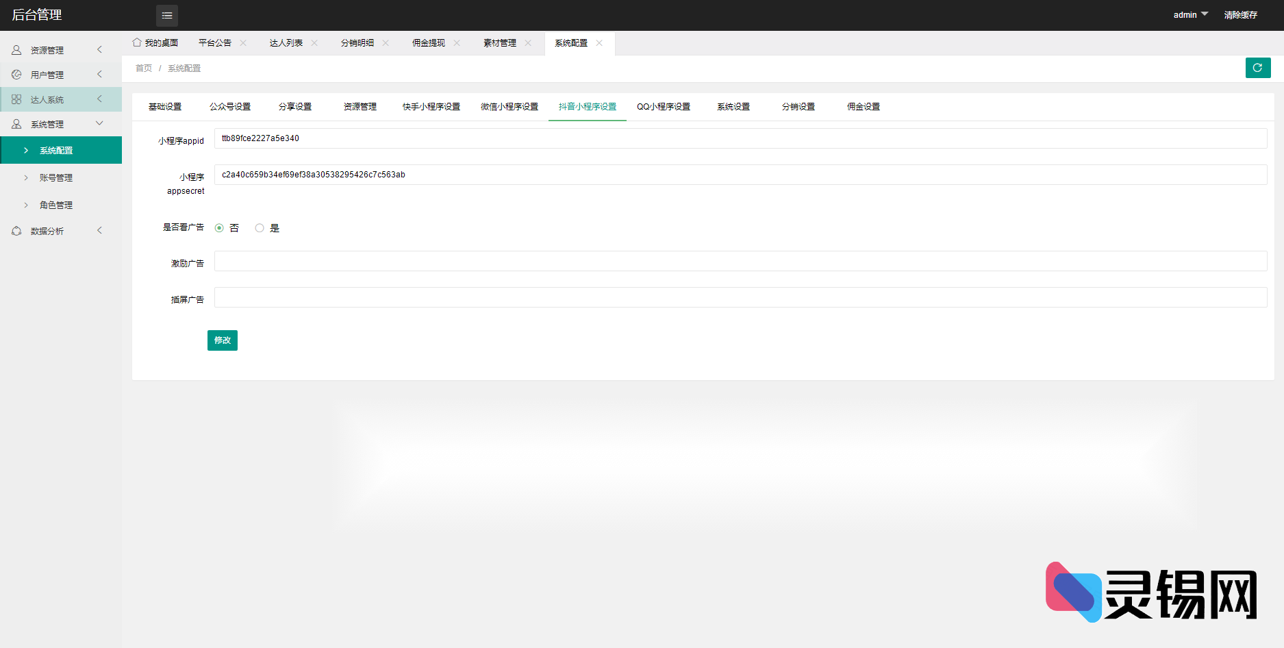The image size is (1284, 648).
Task: Click the 修改 submit button
Action: (222, 340)
